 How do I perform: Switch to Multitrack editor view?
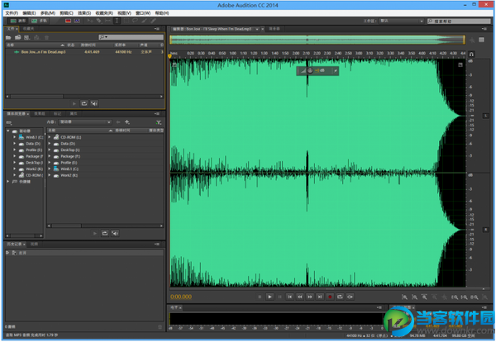pyautogui.click(x=37, y=20)
